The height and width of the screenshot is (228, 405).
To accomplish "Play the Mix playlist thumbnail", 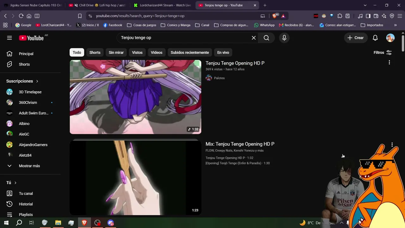I will pyautogui.click(x=135, y=178).
